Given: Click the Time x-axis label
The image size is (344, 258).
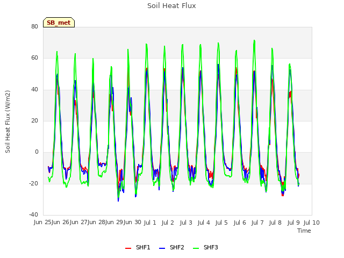Looking at the screenshot, I should coord(304,231).
